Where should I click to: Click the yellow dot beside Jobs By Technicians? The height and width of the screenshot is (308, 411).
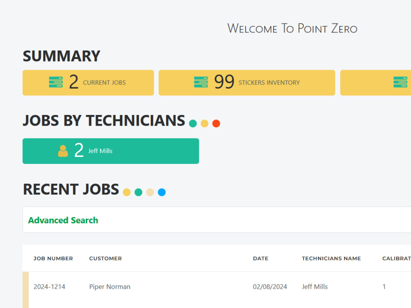(204, 123)
